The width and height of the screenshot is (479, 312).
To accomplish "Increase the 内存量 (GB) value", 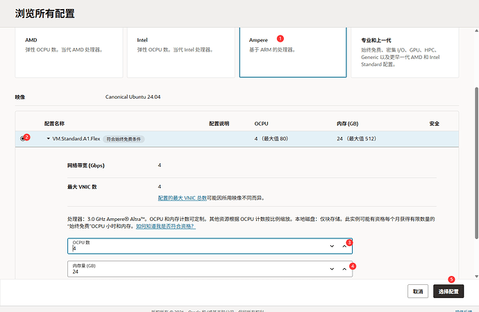I will [x=344, y=269].
